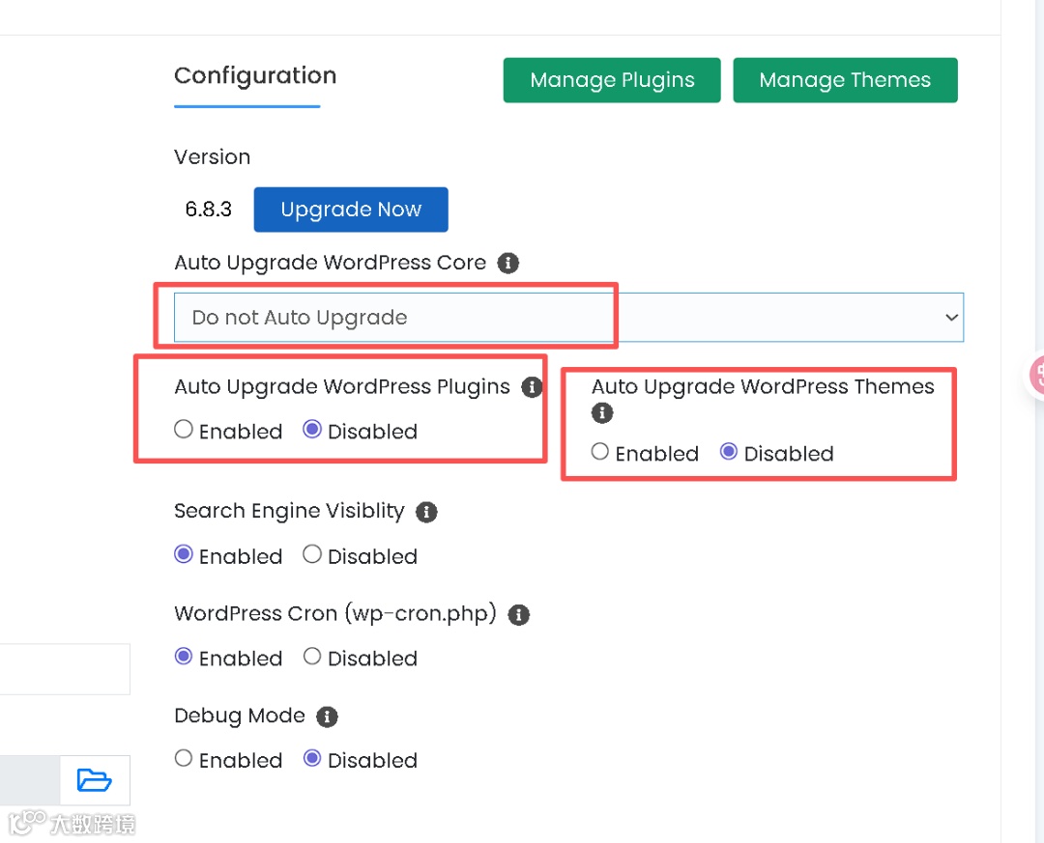Click info icon next to Search Engine Visiblity

click(426, 512)
